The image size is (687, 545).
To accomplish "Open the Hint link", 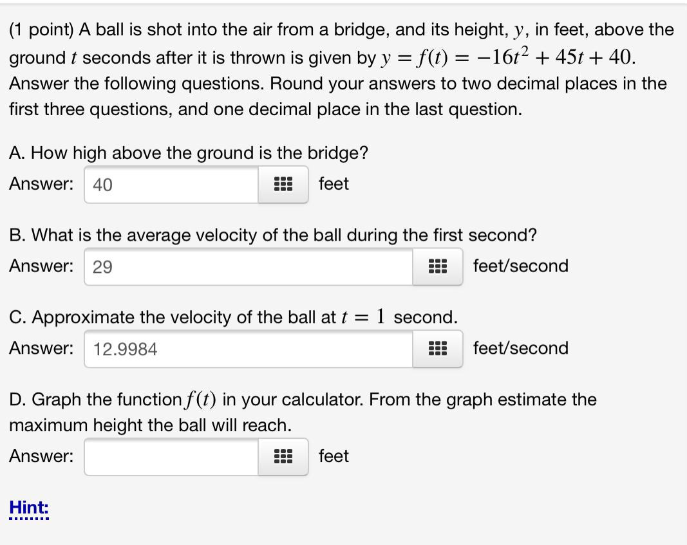I will coord(28,508).
